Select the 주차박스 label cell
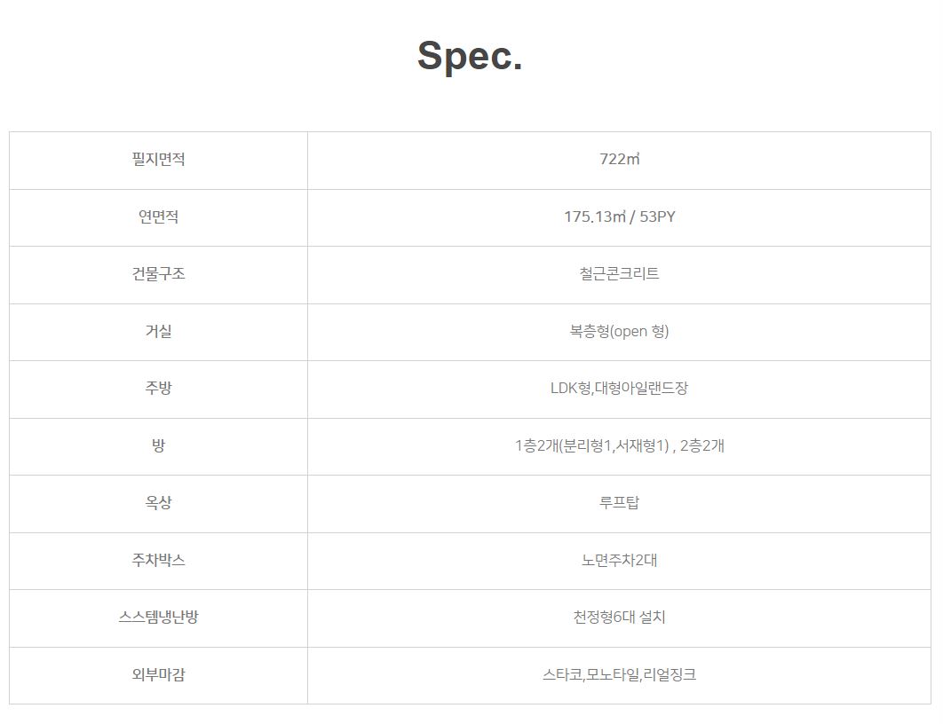The width and height of the screenshot is (943, 724). pos(158,561)
